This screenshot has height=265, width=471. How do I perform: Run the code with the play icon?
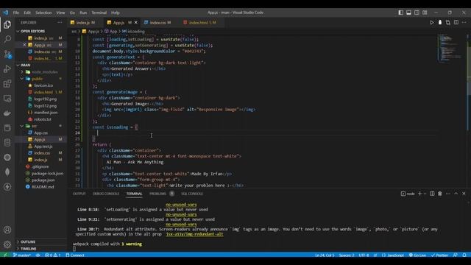pos(432,23)
